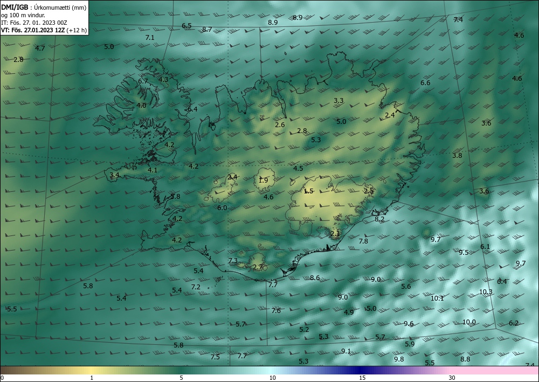Image resolution: width=539 pixels, height=382 pixels.
Task: Click the '30' label on the colour scale
Action: point(452,378)
